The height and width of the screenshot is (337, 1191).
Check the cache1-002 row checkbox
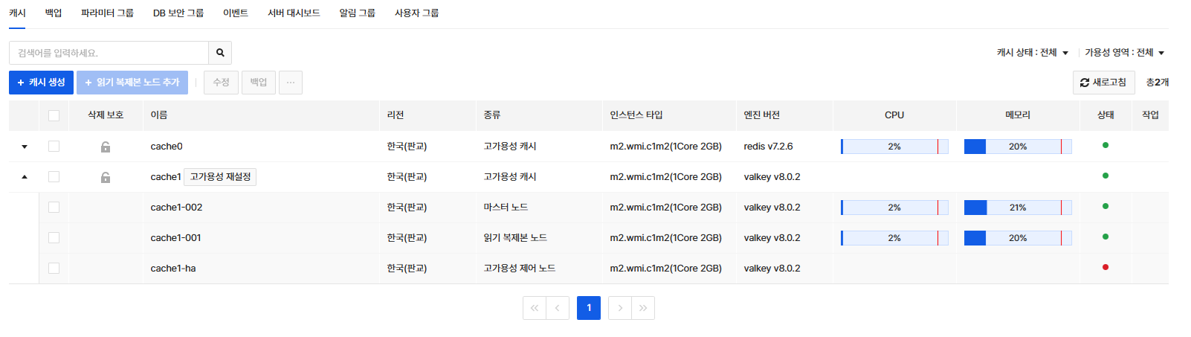click(54, 208)
